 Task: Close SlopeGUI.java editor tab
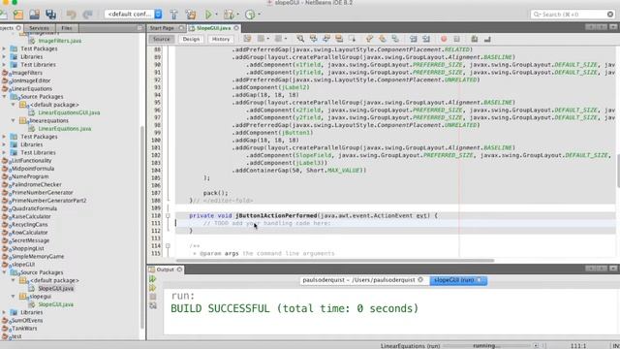(236, 28)
